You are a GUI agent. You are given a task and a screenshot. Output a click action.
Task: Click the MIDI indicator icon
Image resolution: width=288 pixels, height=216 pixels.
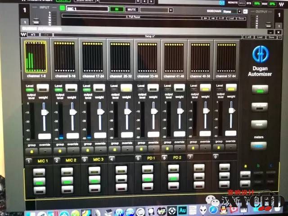point(242,3)
